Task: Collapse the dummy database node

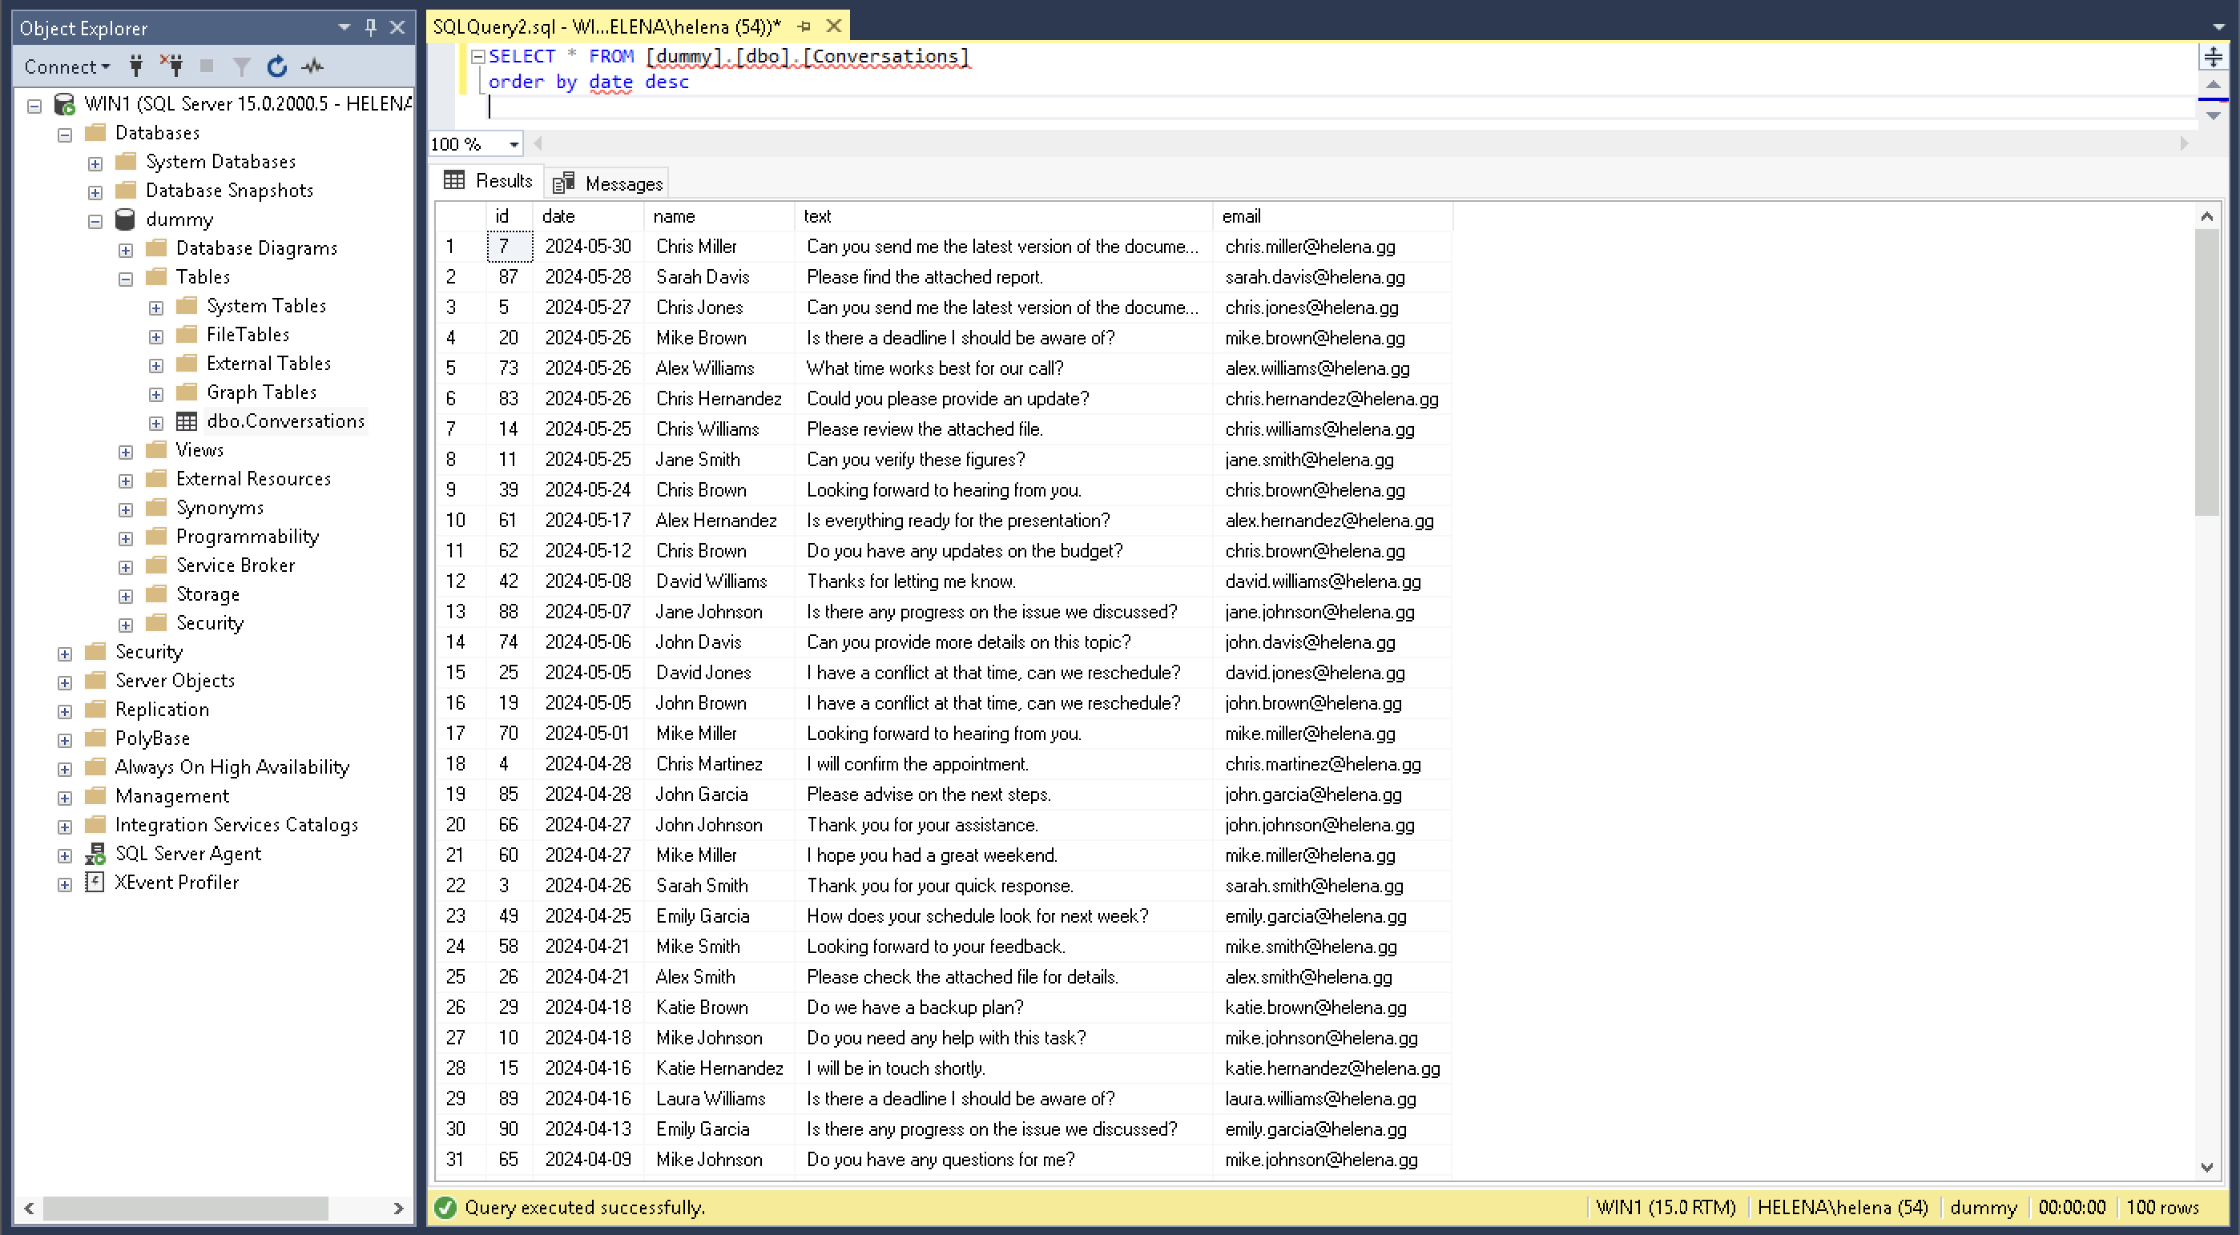Action: click(95, 221)
